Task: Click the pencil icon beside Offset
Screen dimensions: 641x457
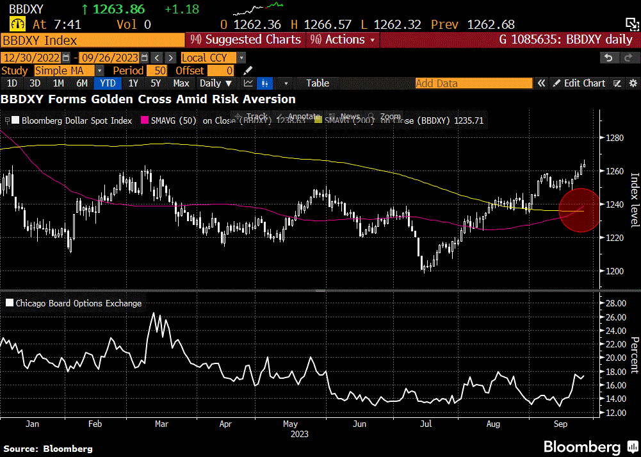Action: coord(248,71)
